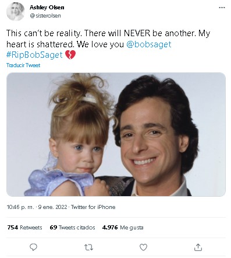View the 754 Retweets list
Viewport: 231px width, 258px height.
(24, 228)
